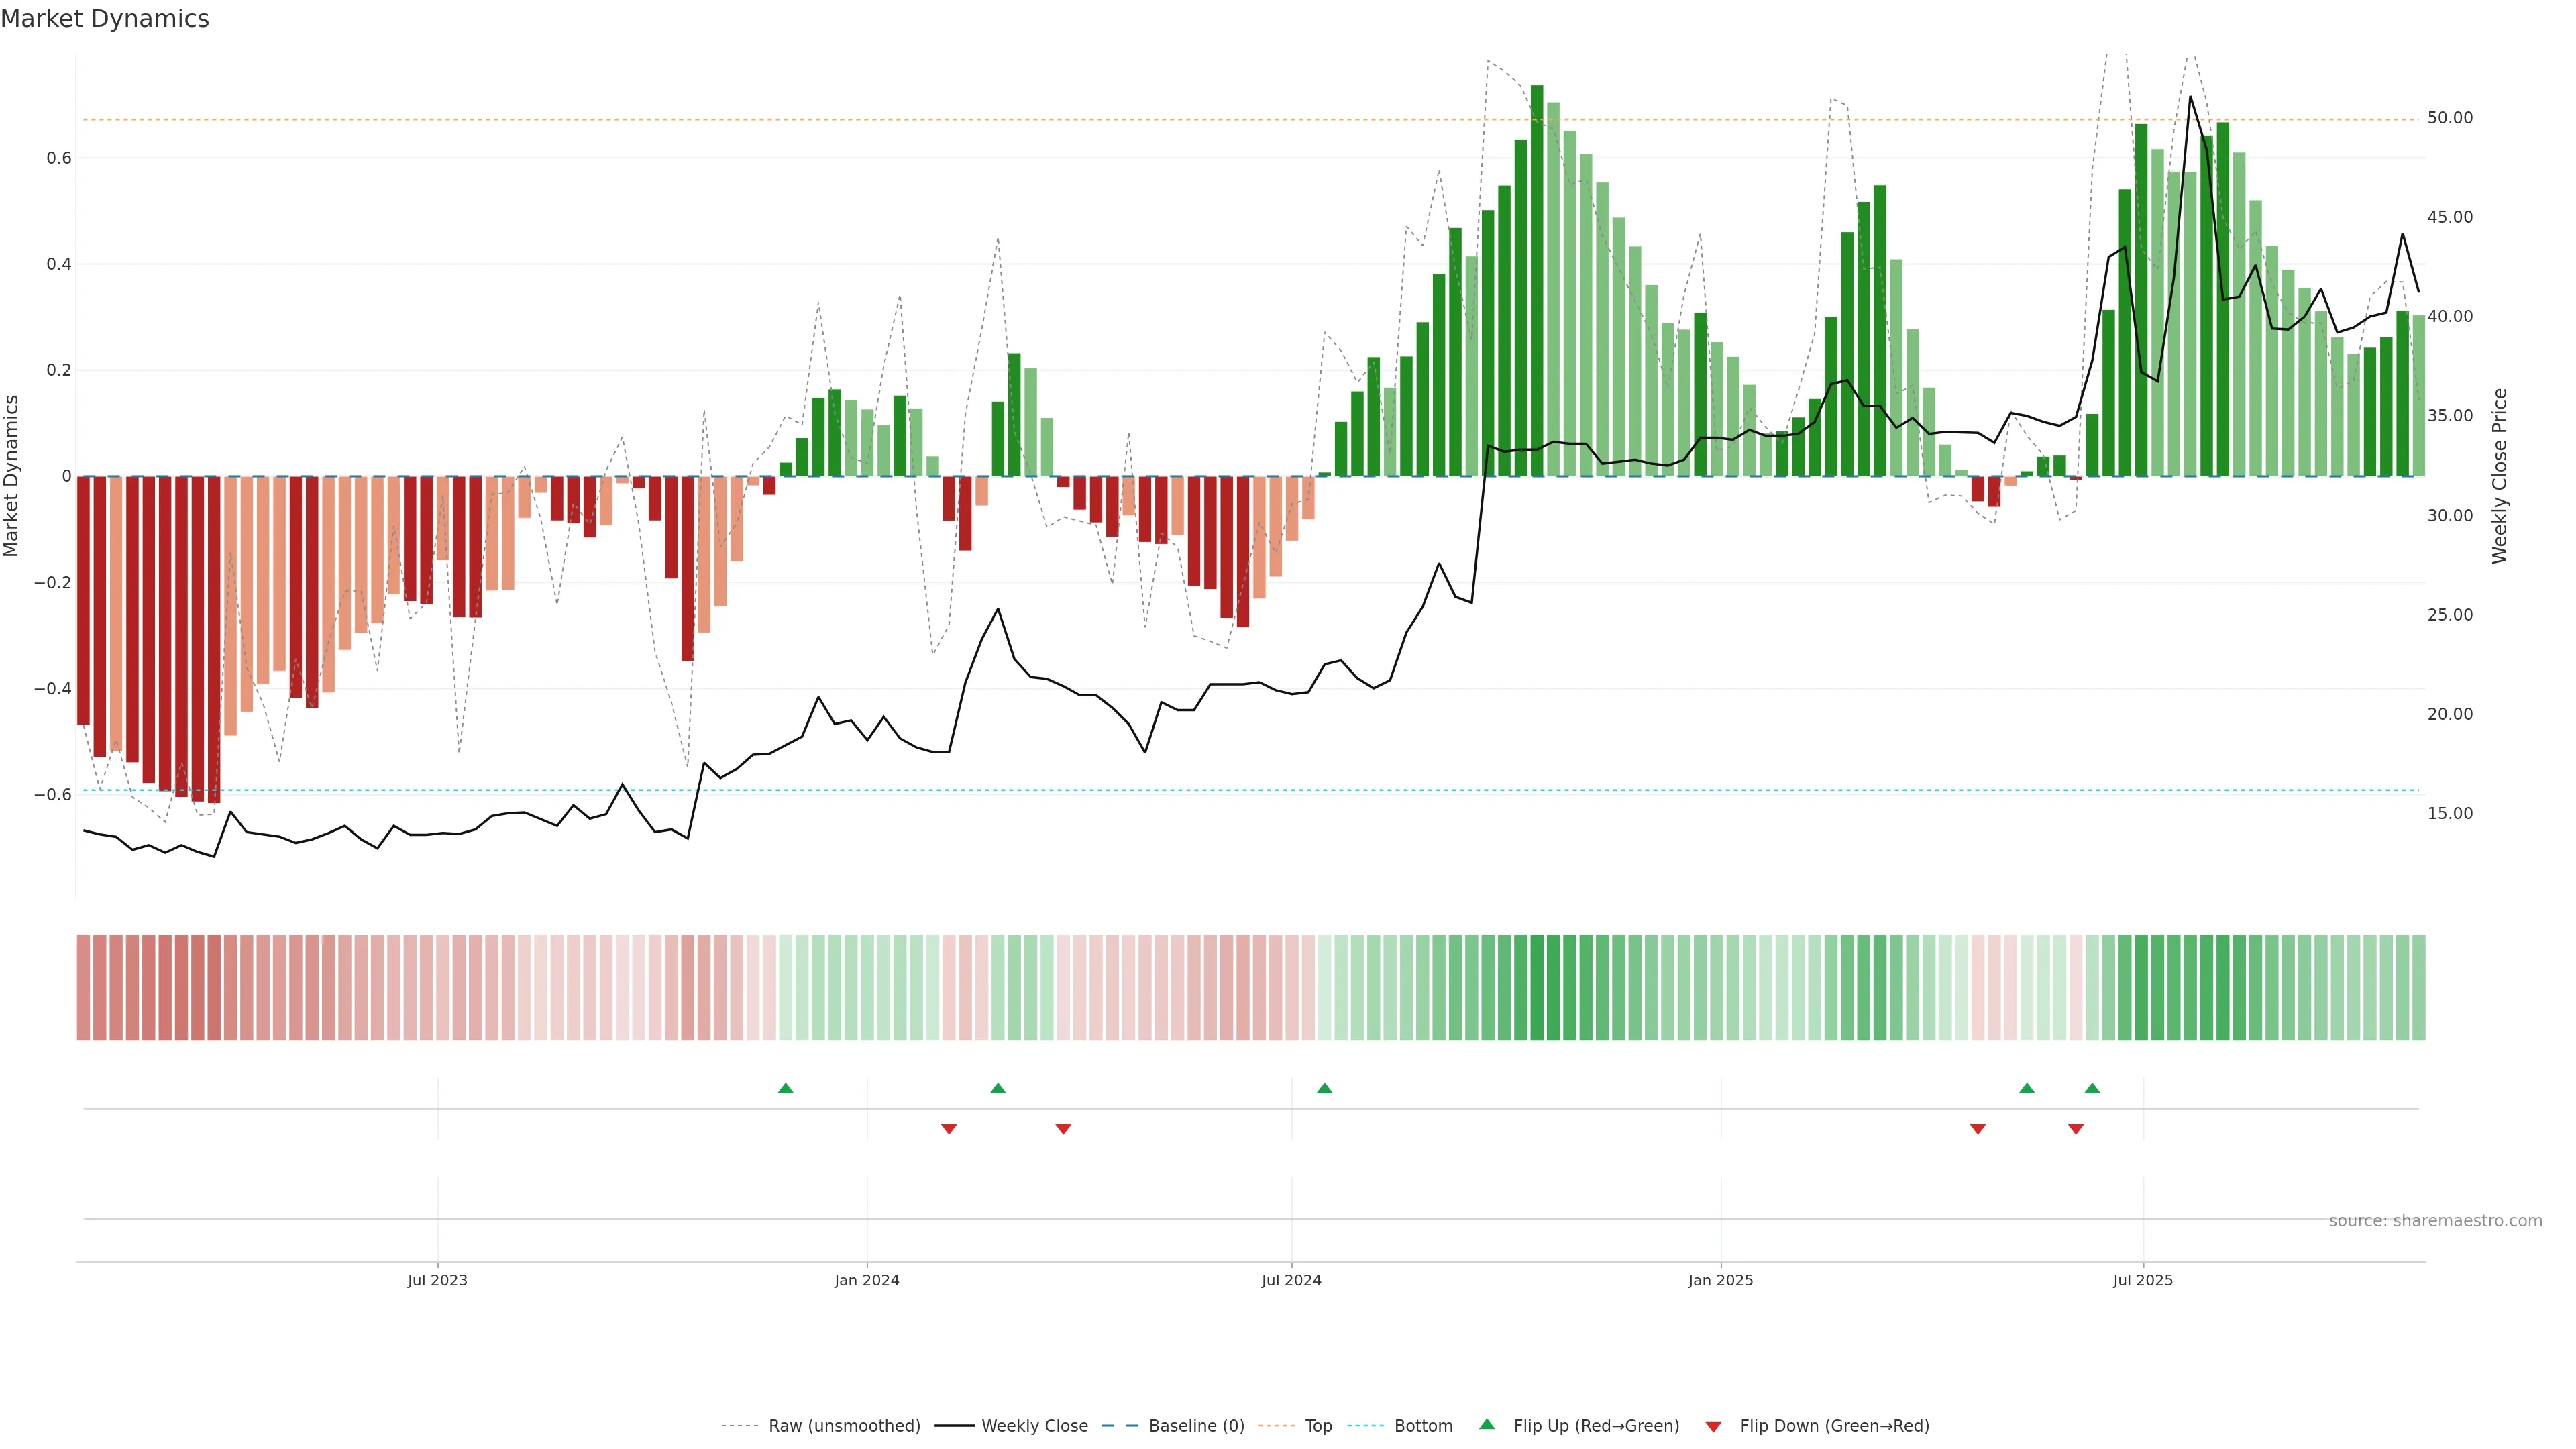Click the Weekly Close Price axis title
Screen dimensions: 2576x1449
click(2499, 476)
